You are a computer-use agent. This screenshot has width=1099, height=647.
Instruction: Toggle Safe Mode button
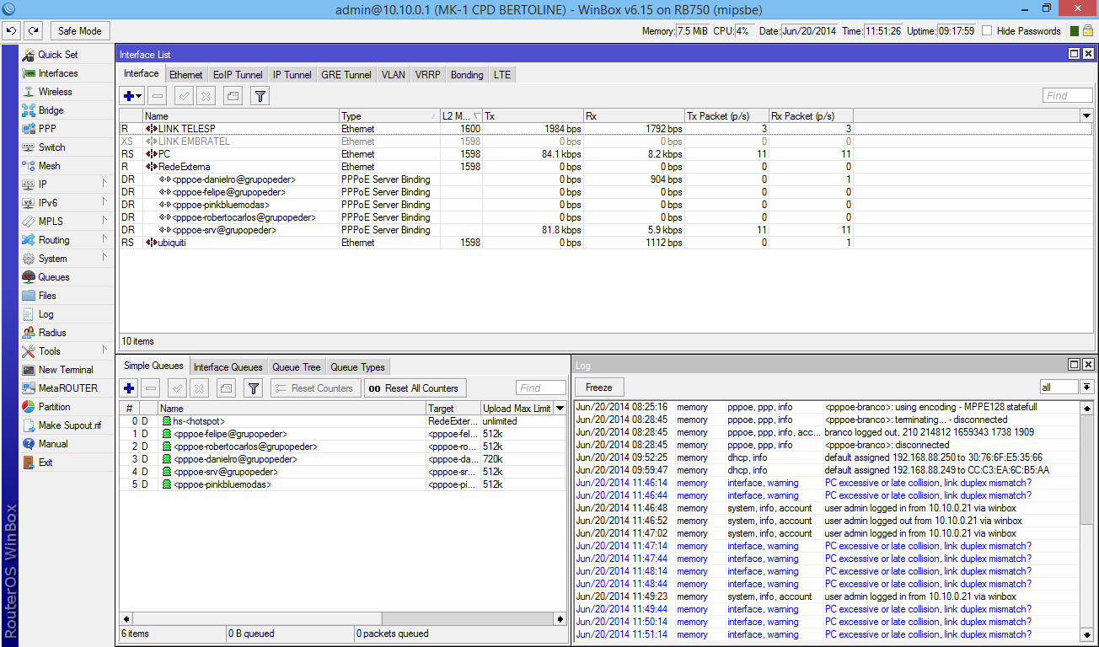(x=79, y=31)
